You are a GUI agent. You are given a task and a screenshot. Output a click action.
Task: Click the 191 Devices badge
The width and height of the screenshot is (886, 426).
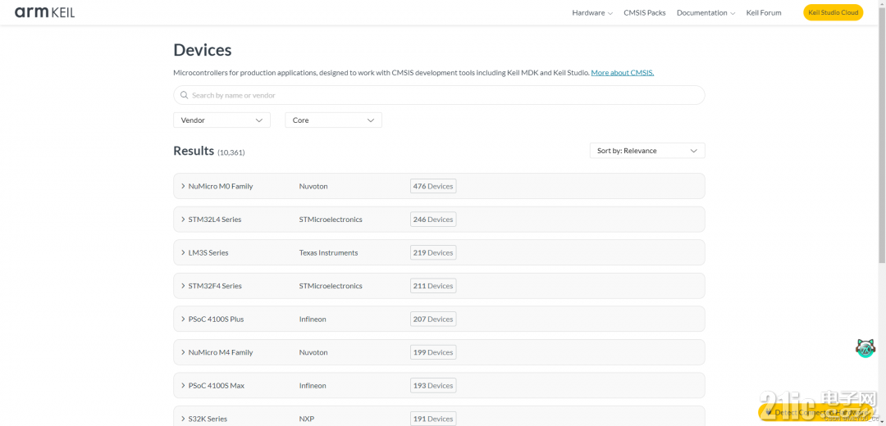tap(433, 419)
